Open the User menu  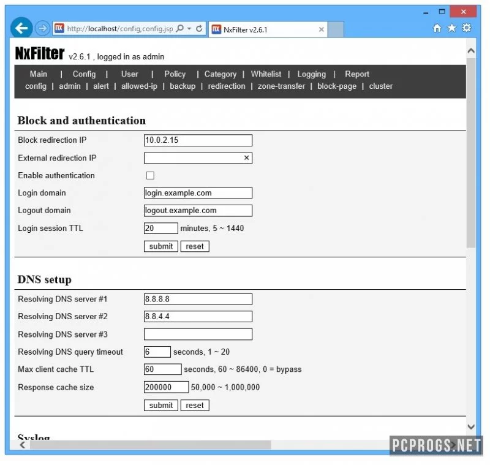point(129,74)
